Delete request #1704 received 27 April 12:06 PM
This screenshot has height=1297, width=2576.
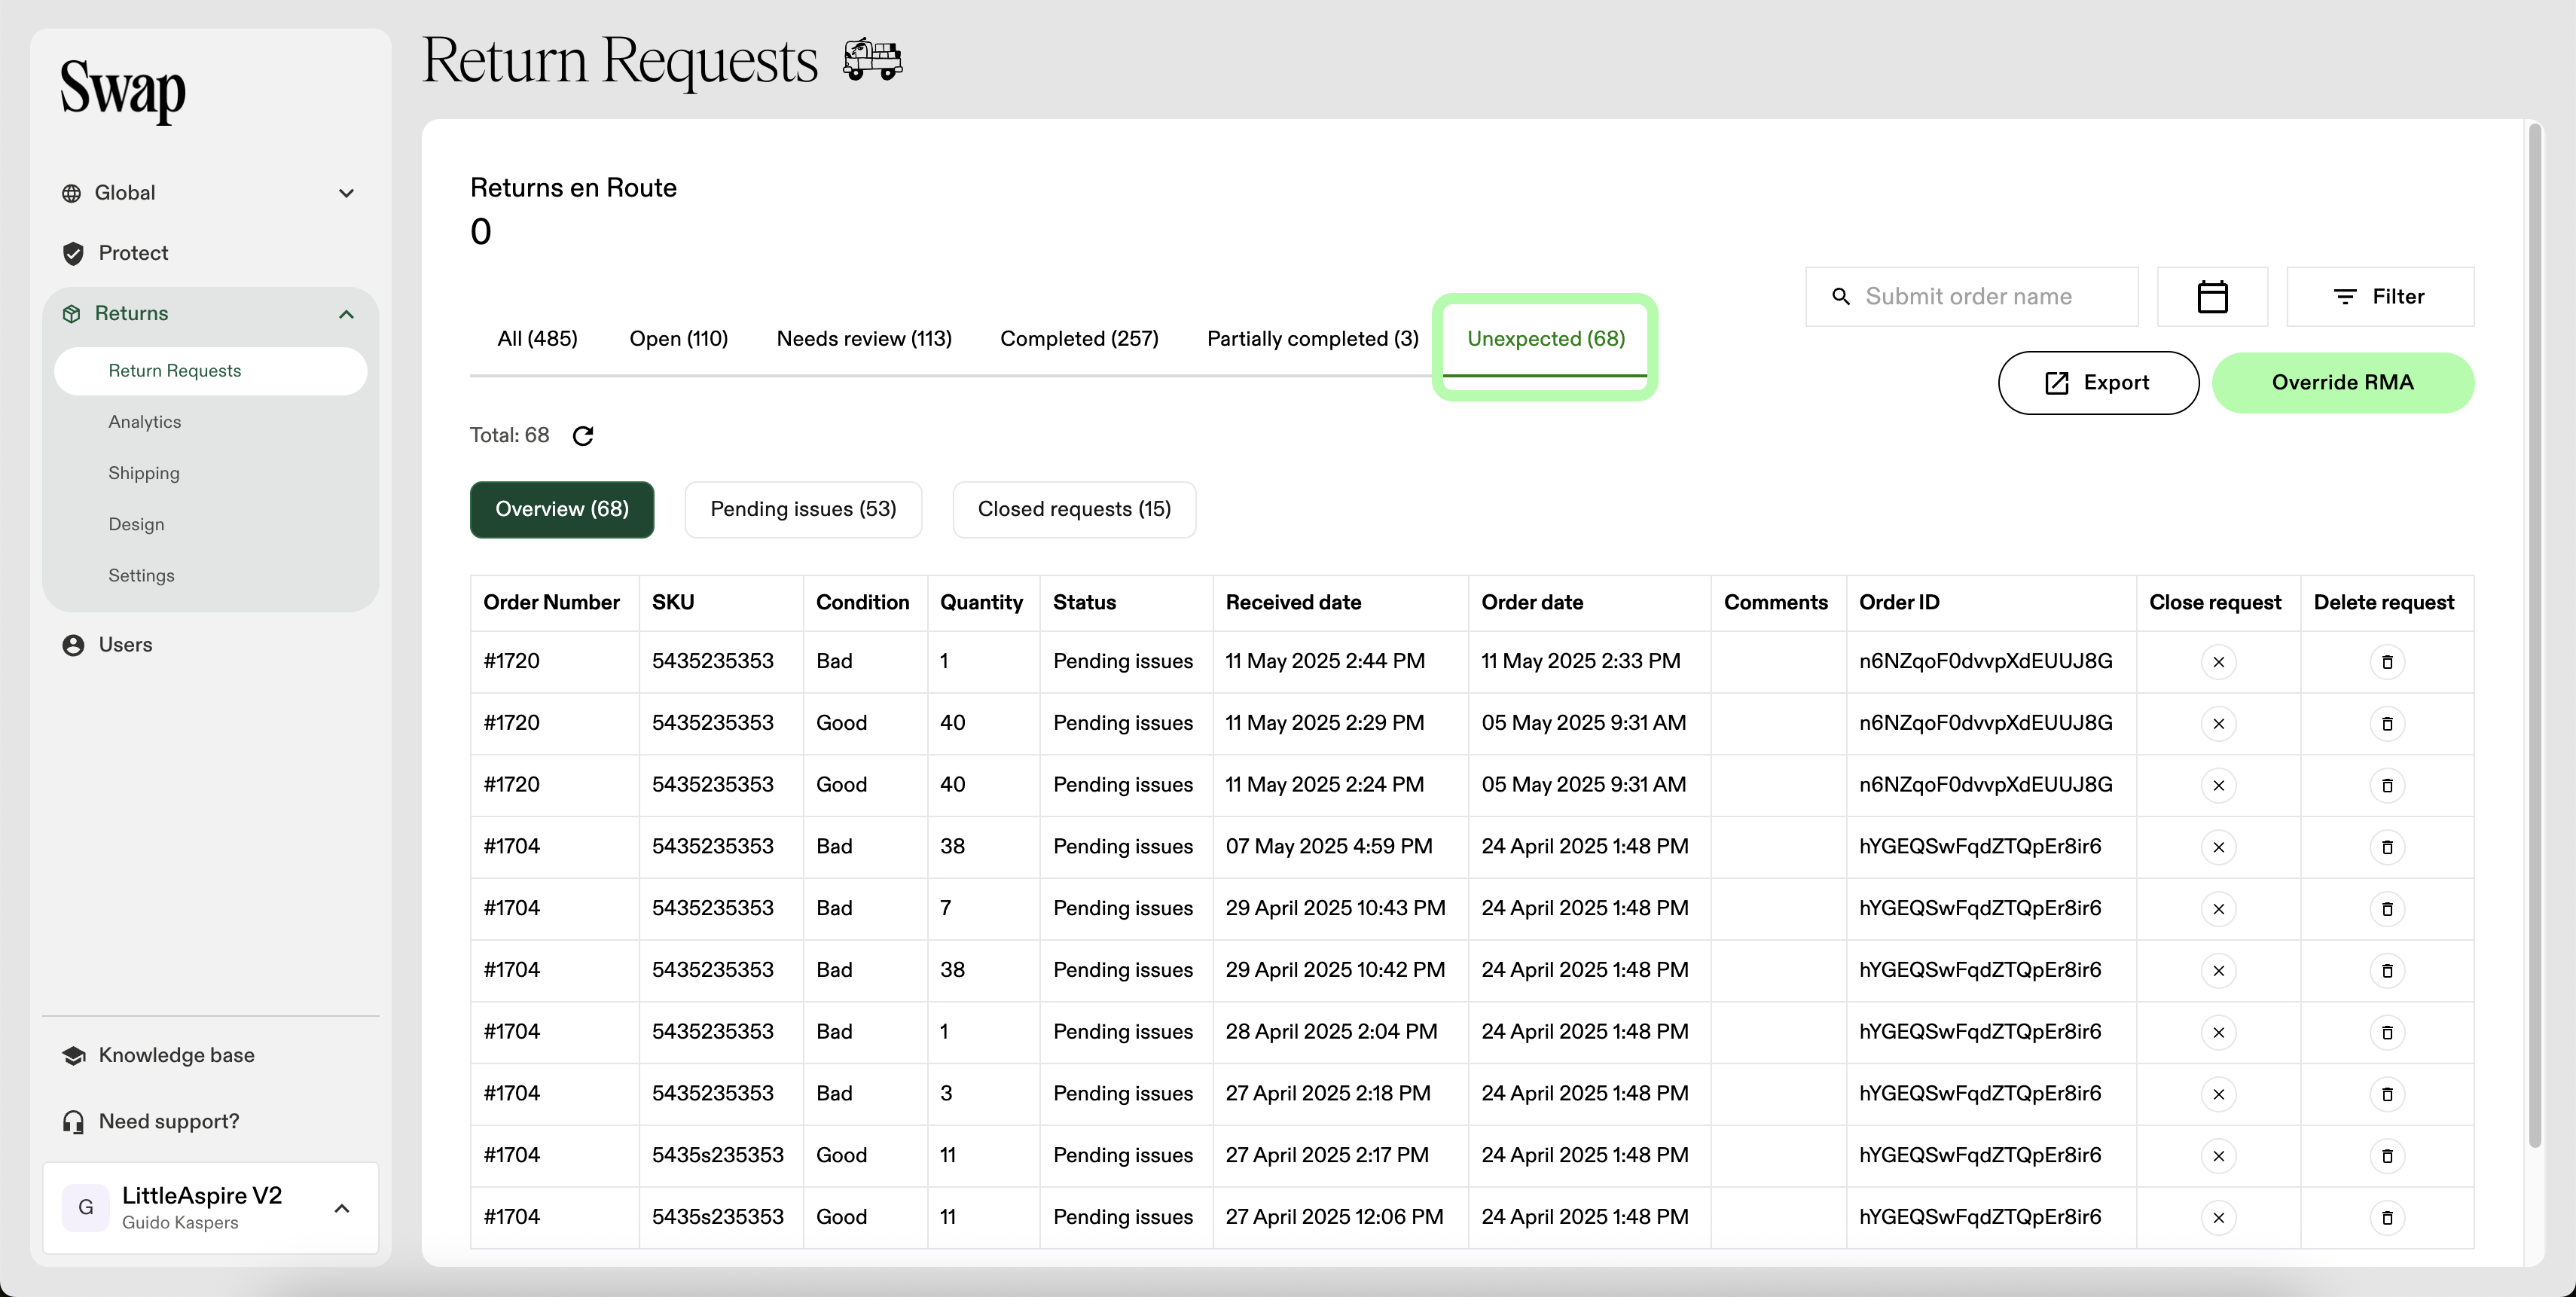(x=2387, y=1218)
